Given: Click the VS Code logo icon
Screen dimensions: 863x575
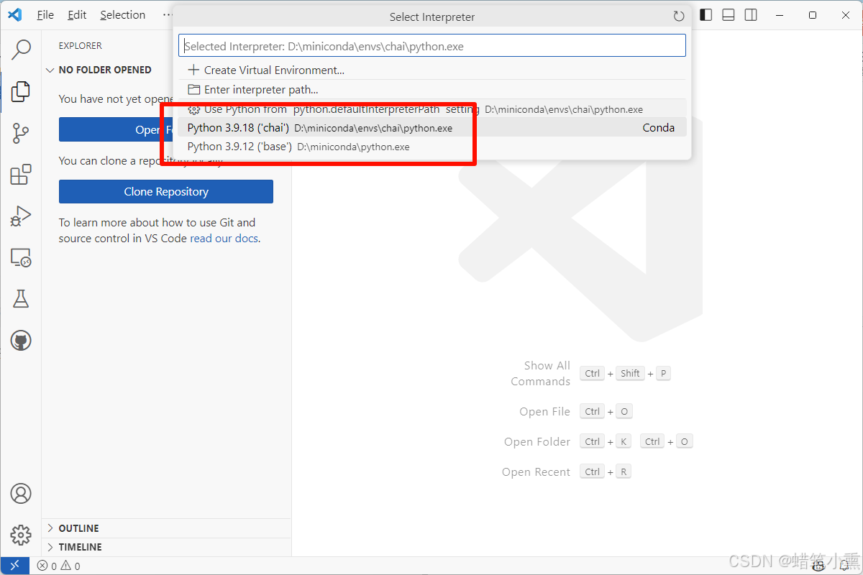Looking at the screenshot, I should [15, 14].
